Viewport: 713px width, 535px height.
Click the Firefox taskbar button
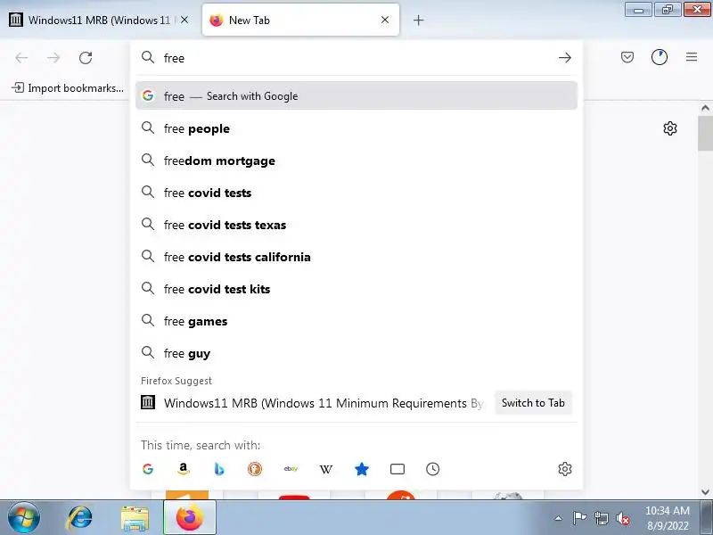190,518
